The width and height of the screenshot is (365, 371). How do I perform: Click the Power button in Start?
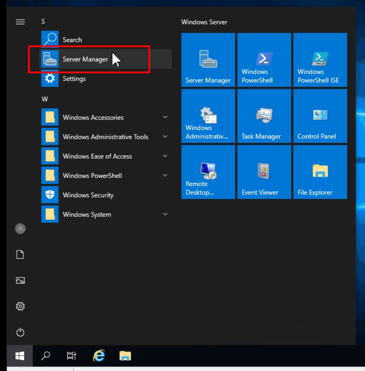pos(20,332)
